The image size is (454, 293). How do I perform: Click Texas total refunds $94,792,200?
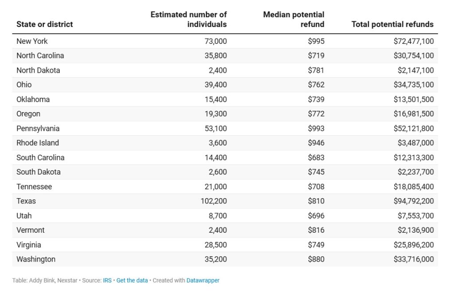coord(413,201)
